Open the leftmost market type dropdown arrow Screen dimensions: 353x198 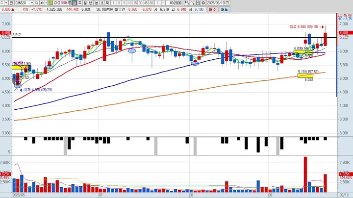6,3
